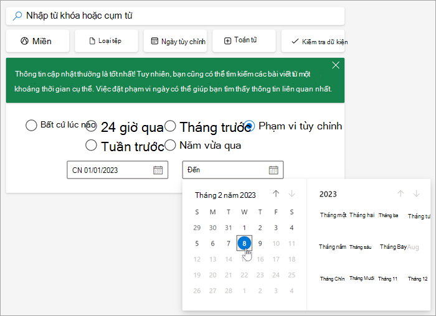Click the Tháng 2 năm 2023 header
Viewport: 436px width, 316px height.
[225, 195]
